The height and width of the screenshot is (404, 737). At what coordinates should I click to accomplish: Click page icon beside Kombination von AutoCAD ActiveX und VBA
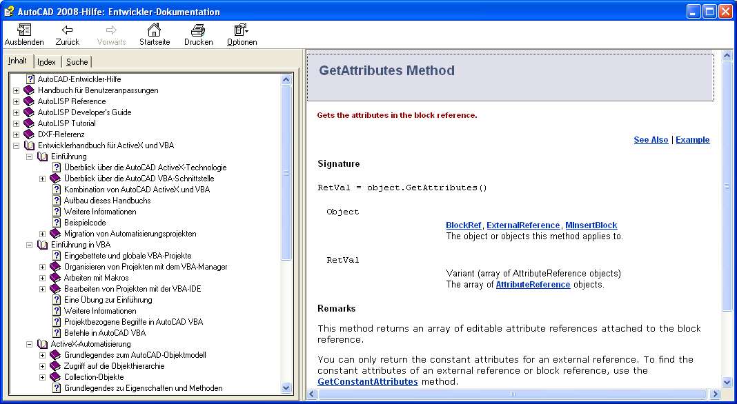[x=57, y=190]
